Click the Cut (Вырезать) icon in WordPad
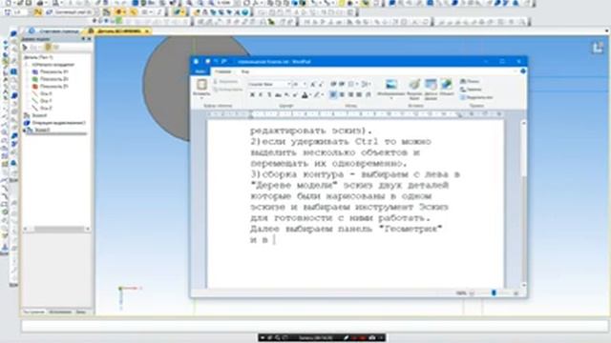The image size is (611, 343). coord(216,82)
